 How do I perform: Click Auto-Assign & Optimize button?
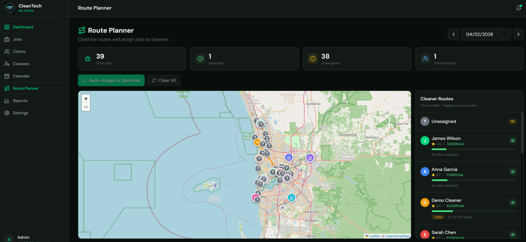point(111,80)
